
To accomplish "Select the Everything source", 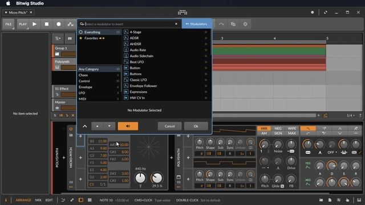I will pyautogui.click(x=99, y=32).
